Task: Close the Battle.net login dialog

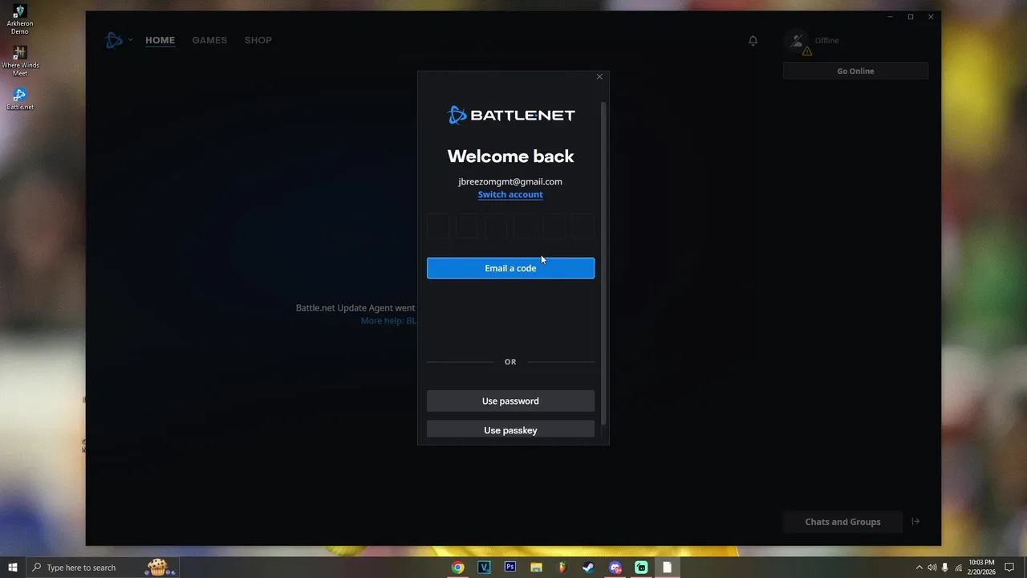Action: point(599,77)
